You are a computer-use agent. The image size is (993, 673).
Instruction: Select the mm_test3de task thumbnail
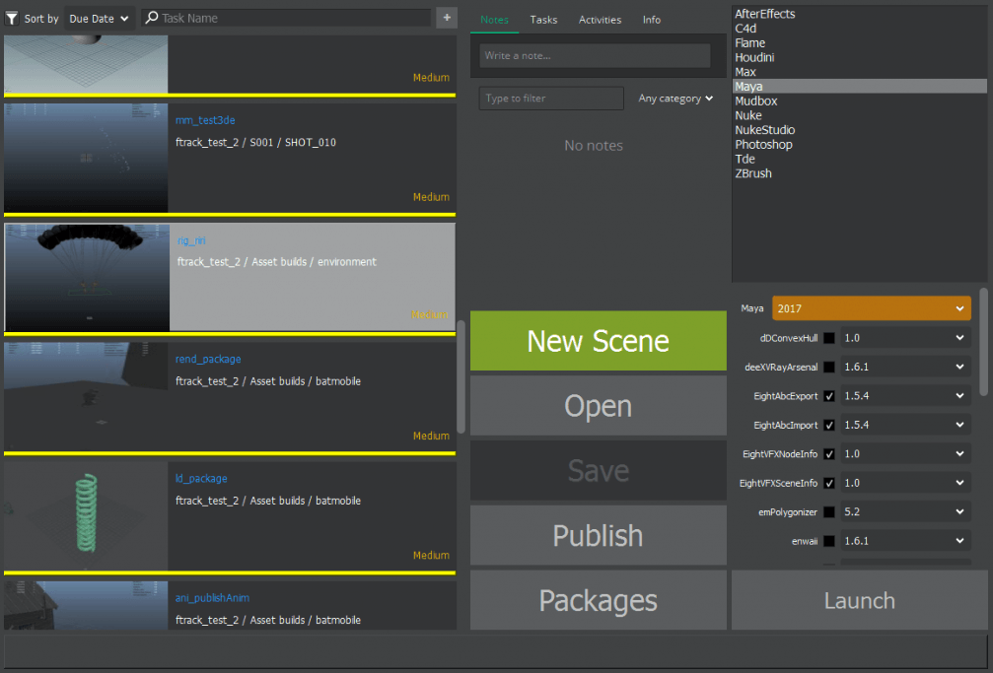(x=86, y=158)
